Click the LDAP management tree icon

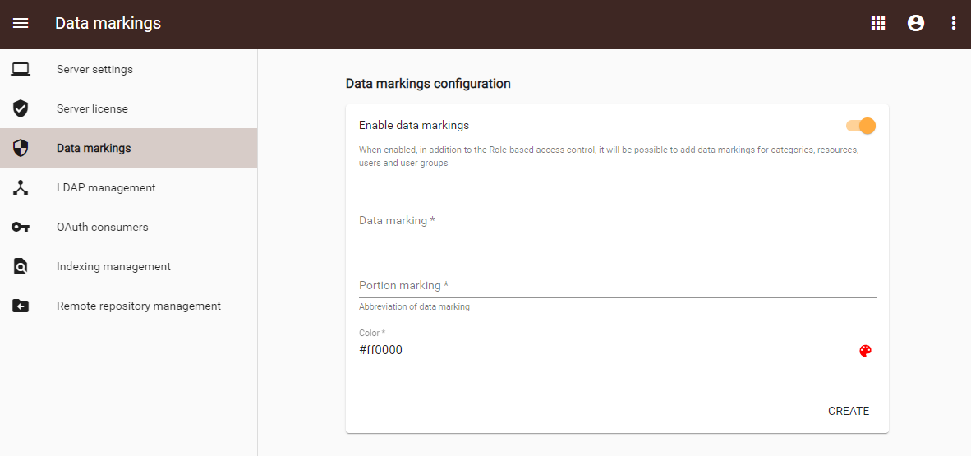pos(21,187)
